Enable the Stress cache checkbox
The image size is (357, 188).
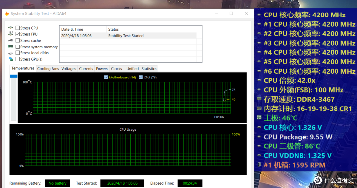(x=17, y=41)
